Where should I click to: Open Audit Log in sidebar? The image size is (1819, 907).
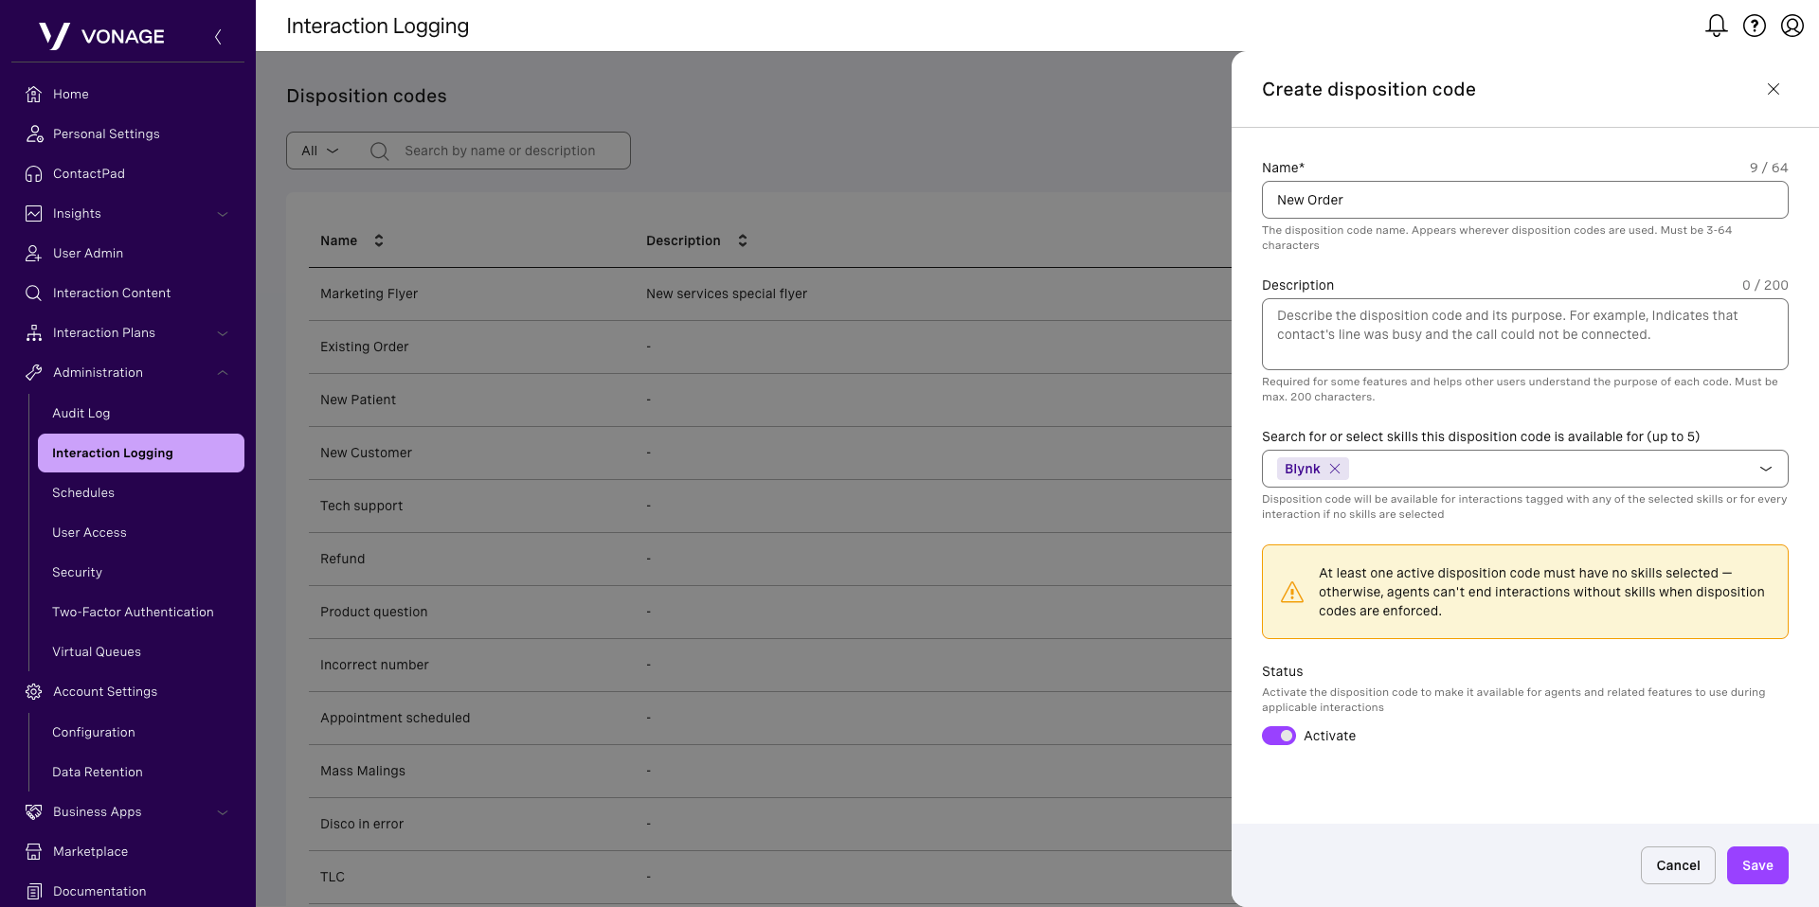click(x=81, y=413)
